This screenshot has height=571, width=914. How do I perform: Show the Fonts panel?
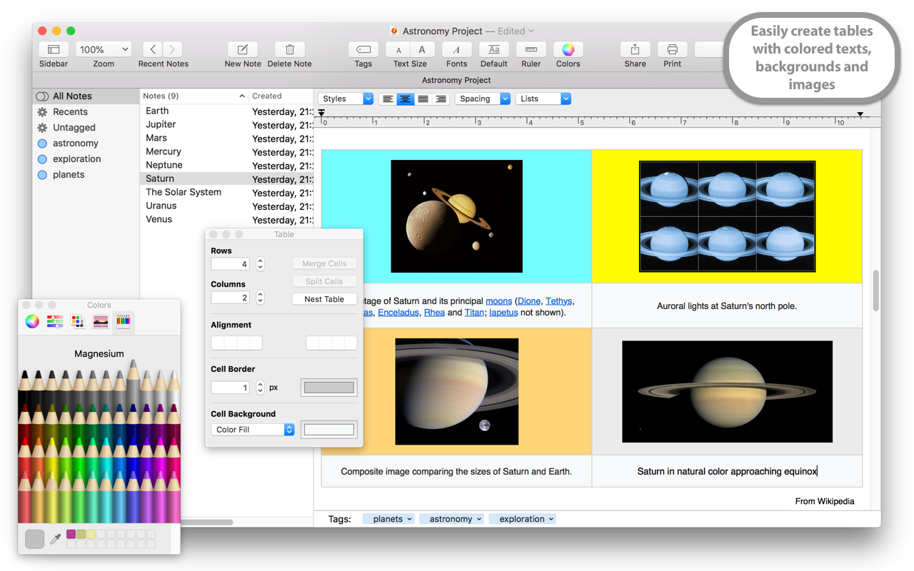click(456, 51)
